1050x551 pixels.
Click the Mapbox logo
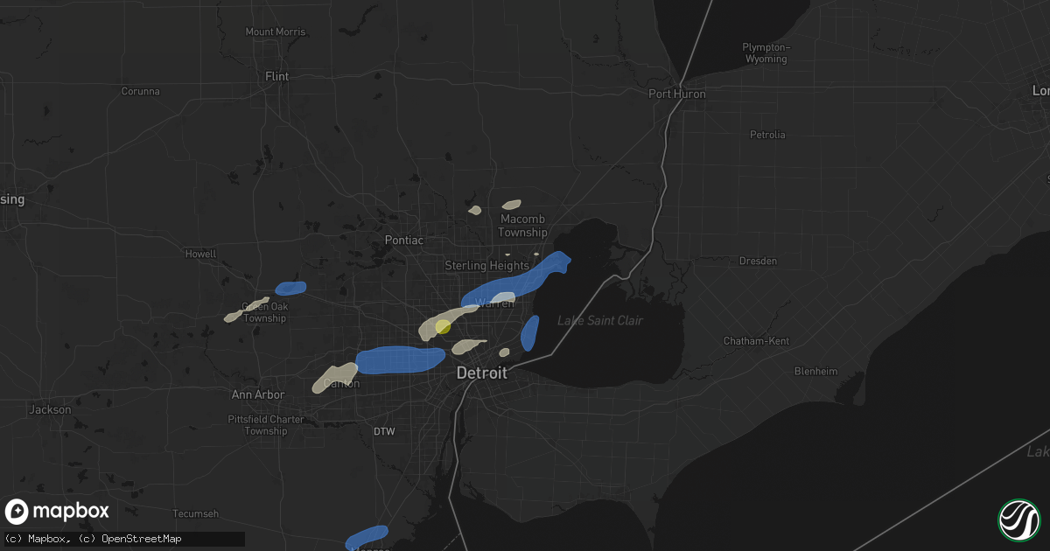[x=57, y=512]
